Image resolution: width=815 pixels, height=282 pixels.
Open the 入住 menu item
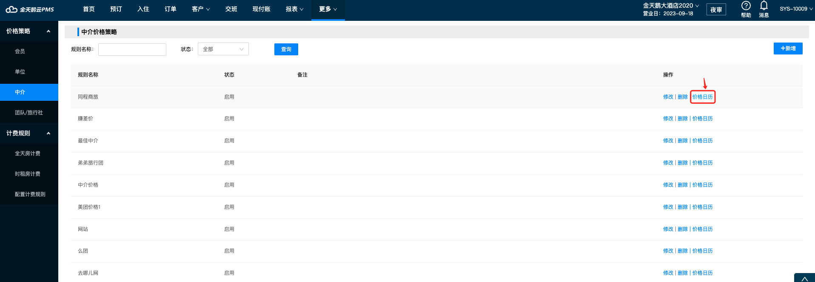pos(143,9)
